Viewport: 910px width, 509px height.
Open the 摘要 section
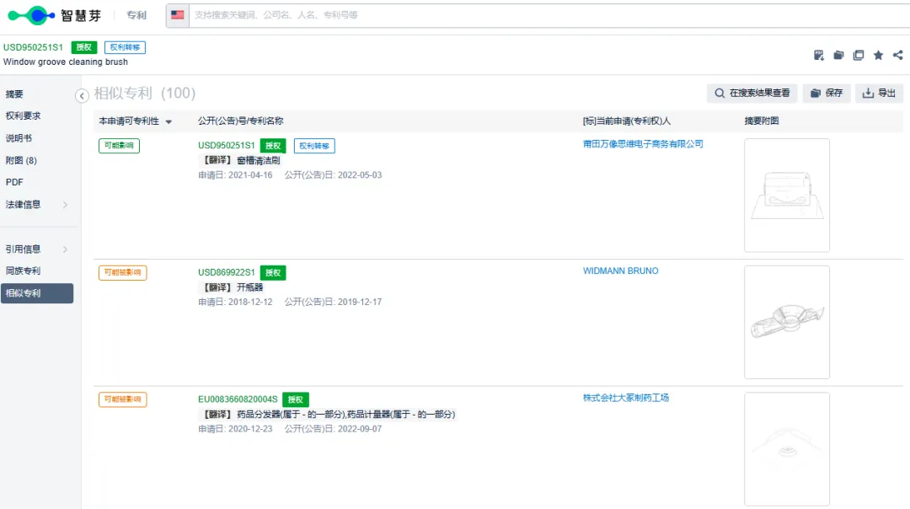click(x=14, y=94)
